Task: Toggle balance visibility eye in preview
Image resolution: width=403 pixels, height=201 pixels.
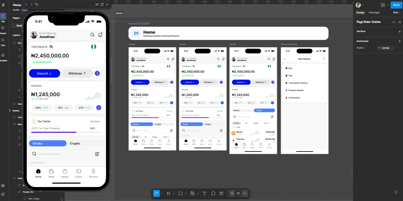Action: pos(51,47)
